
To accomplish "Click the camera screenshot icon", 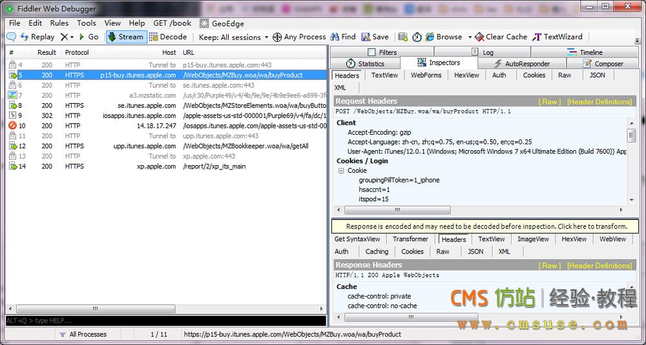I will pyautogui.click(x=403, y=37).
